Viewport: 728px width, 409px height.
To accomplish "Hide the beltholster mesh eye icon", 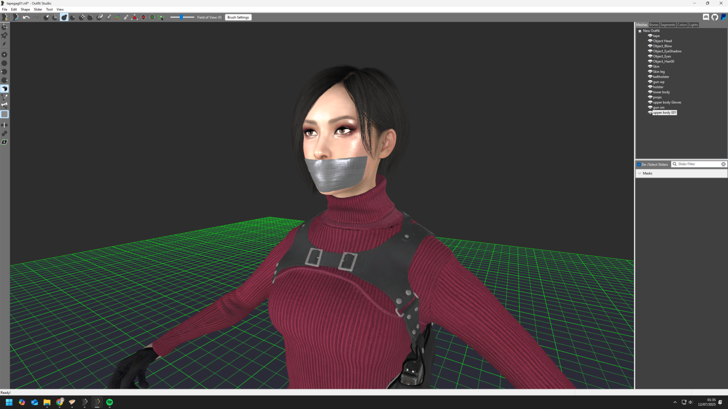I will [650, 77].
